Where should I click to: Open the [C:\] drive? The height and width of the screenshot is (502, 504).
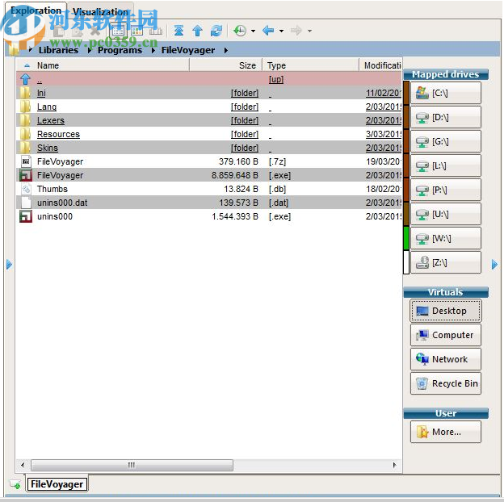[446, 93]
